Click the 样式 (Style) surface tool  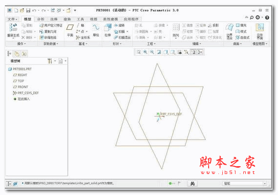241,32
